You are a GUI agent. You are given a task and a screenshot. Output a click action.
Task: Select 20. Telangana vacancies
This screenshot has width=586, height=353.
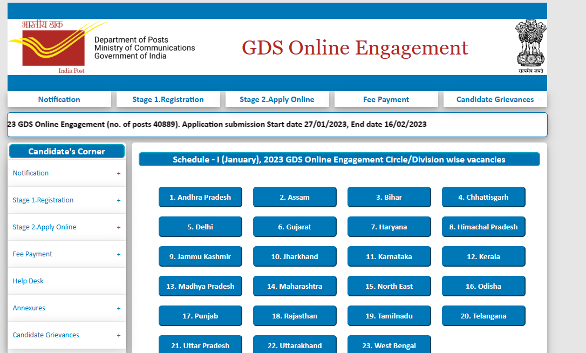point(483,316)
